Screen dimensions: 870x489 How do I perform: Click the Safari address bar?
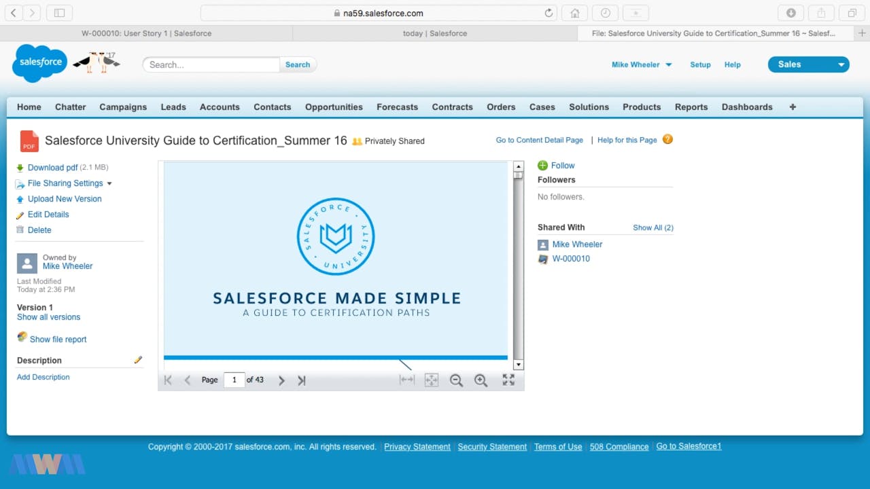(x=379, y=13)
